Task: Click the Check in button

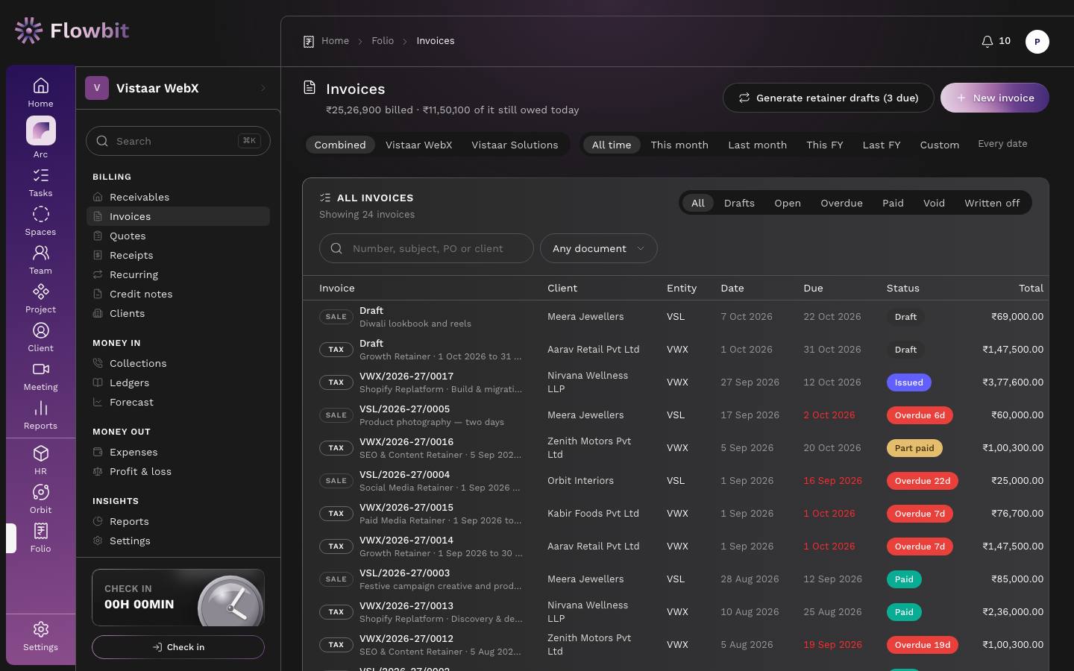Action: pyautogui.click(x=178, y=647)
